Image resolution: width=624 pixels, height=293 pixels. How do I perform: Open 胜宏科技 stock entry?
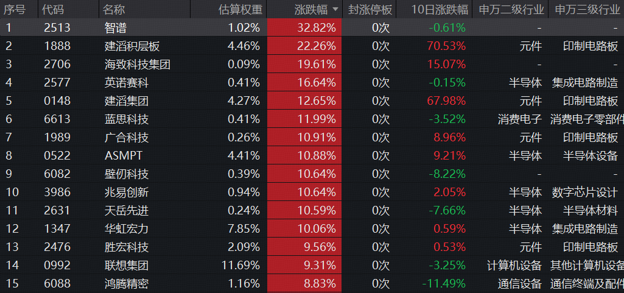pyautogui.click(x=127, y=247)
